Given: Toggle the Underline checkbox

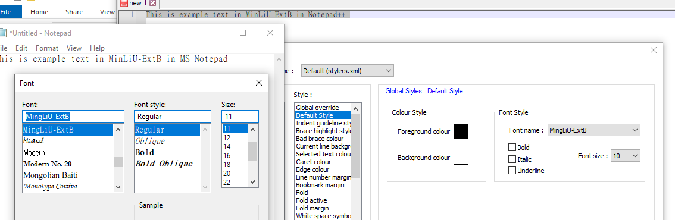Looking at the screenshot, I should pos(512,171).
